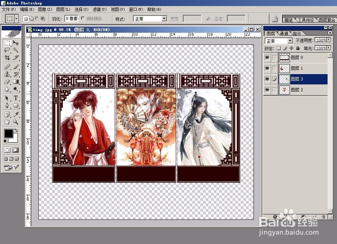This screenshot has width=337, height=244.
Task: Select the Clone Stamp tool
Action: pyautogui.click(x=7, y=74)
